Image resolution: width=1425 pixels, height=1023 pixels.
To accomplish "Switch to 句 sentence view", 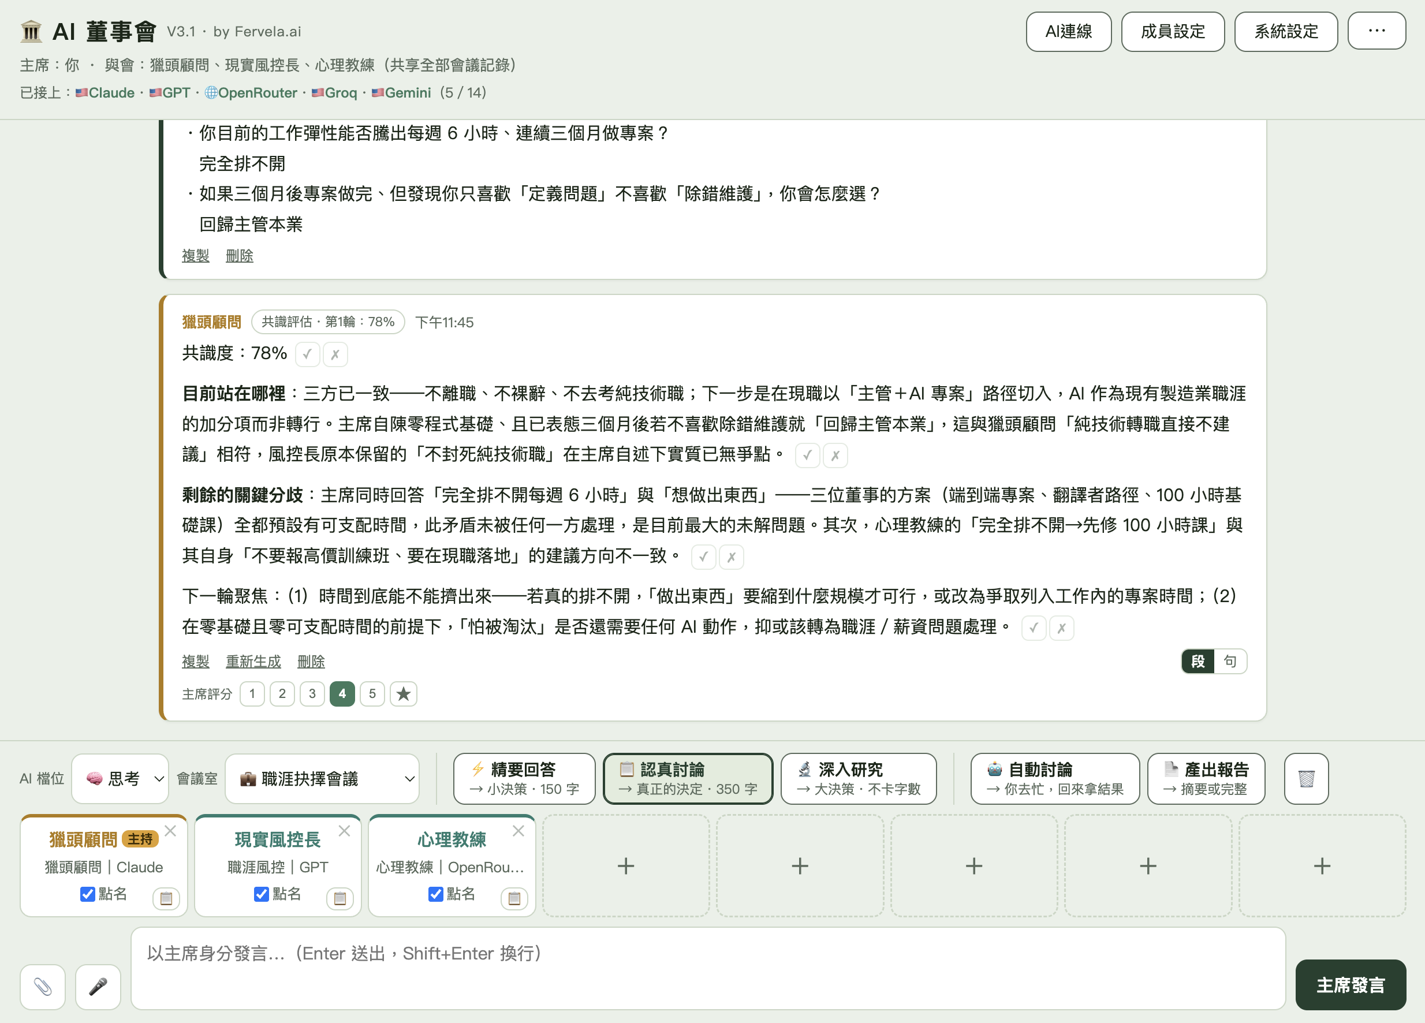I will 1230,661.
